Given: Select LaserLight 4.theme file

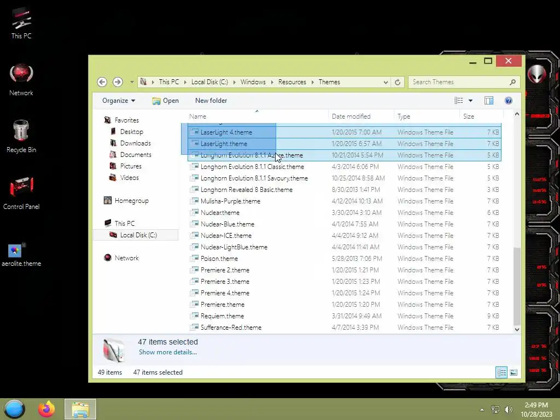Looking at the screenshot, I should [x=345, y=132].
